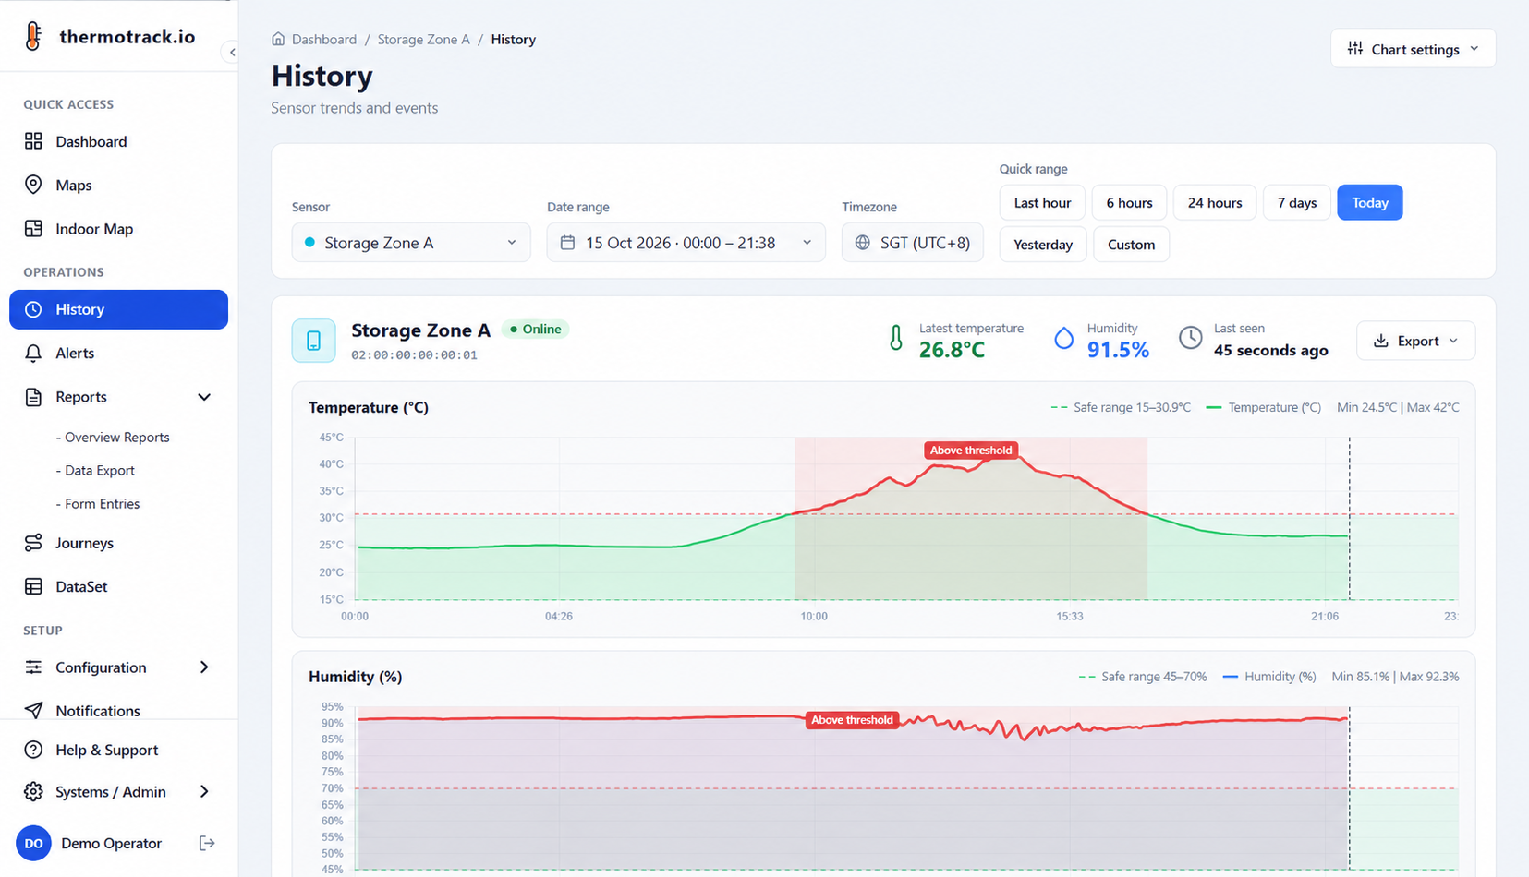Click the clock icon beside Last seen
1529x877 pixels.
(1191, 339)
